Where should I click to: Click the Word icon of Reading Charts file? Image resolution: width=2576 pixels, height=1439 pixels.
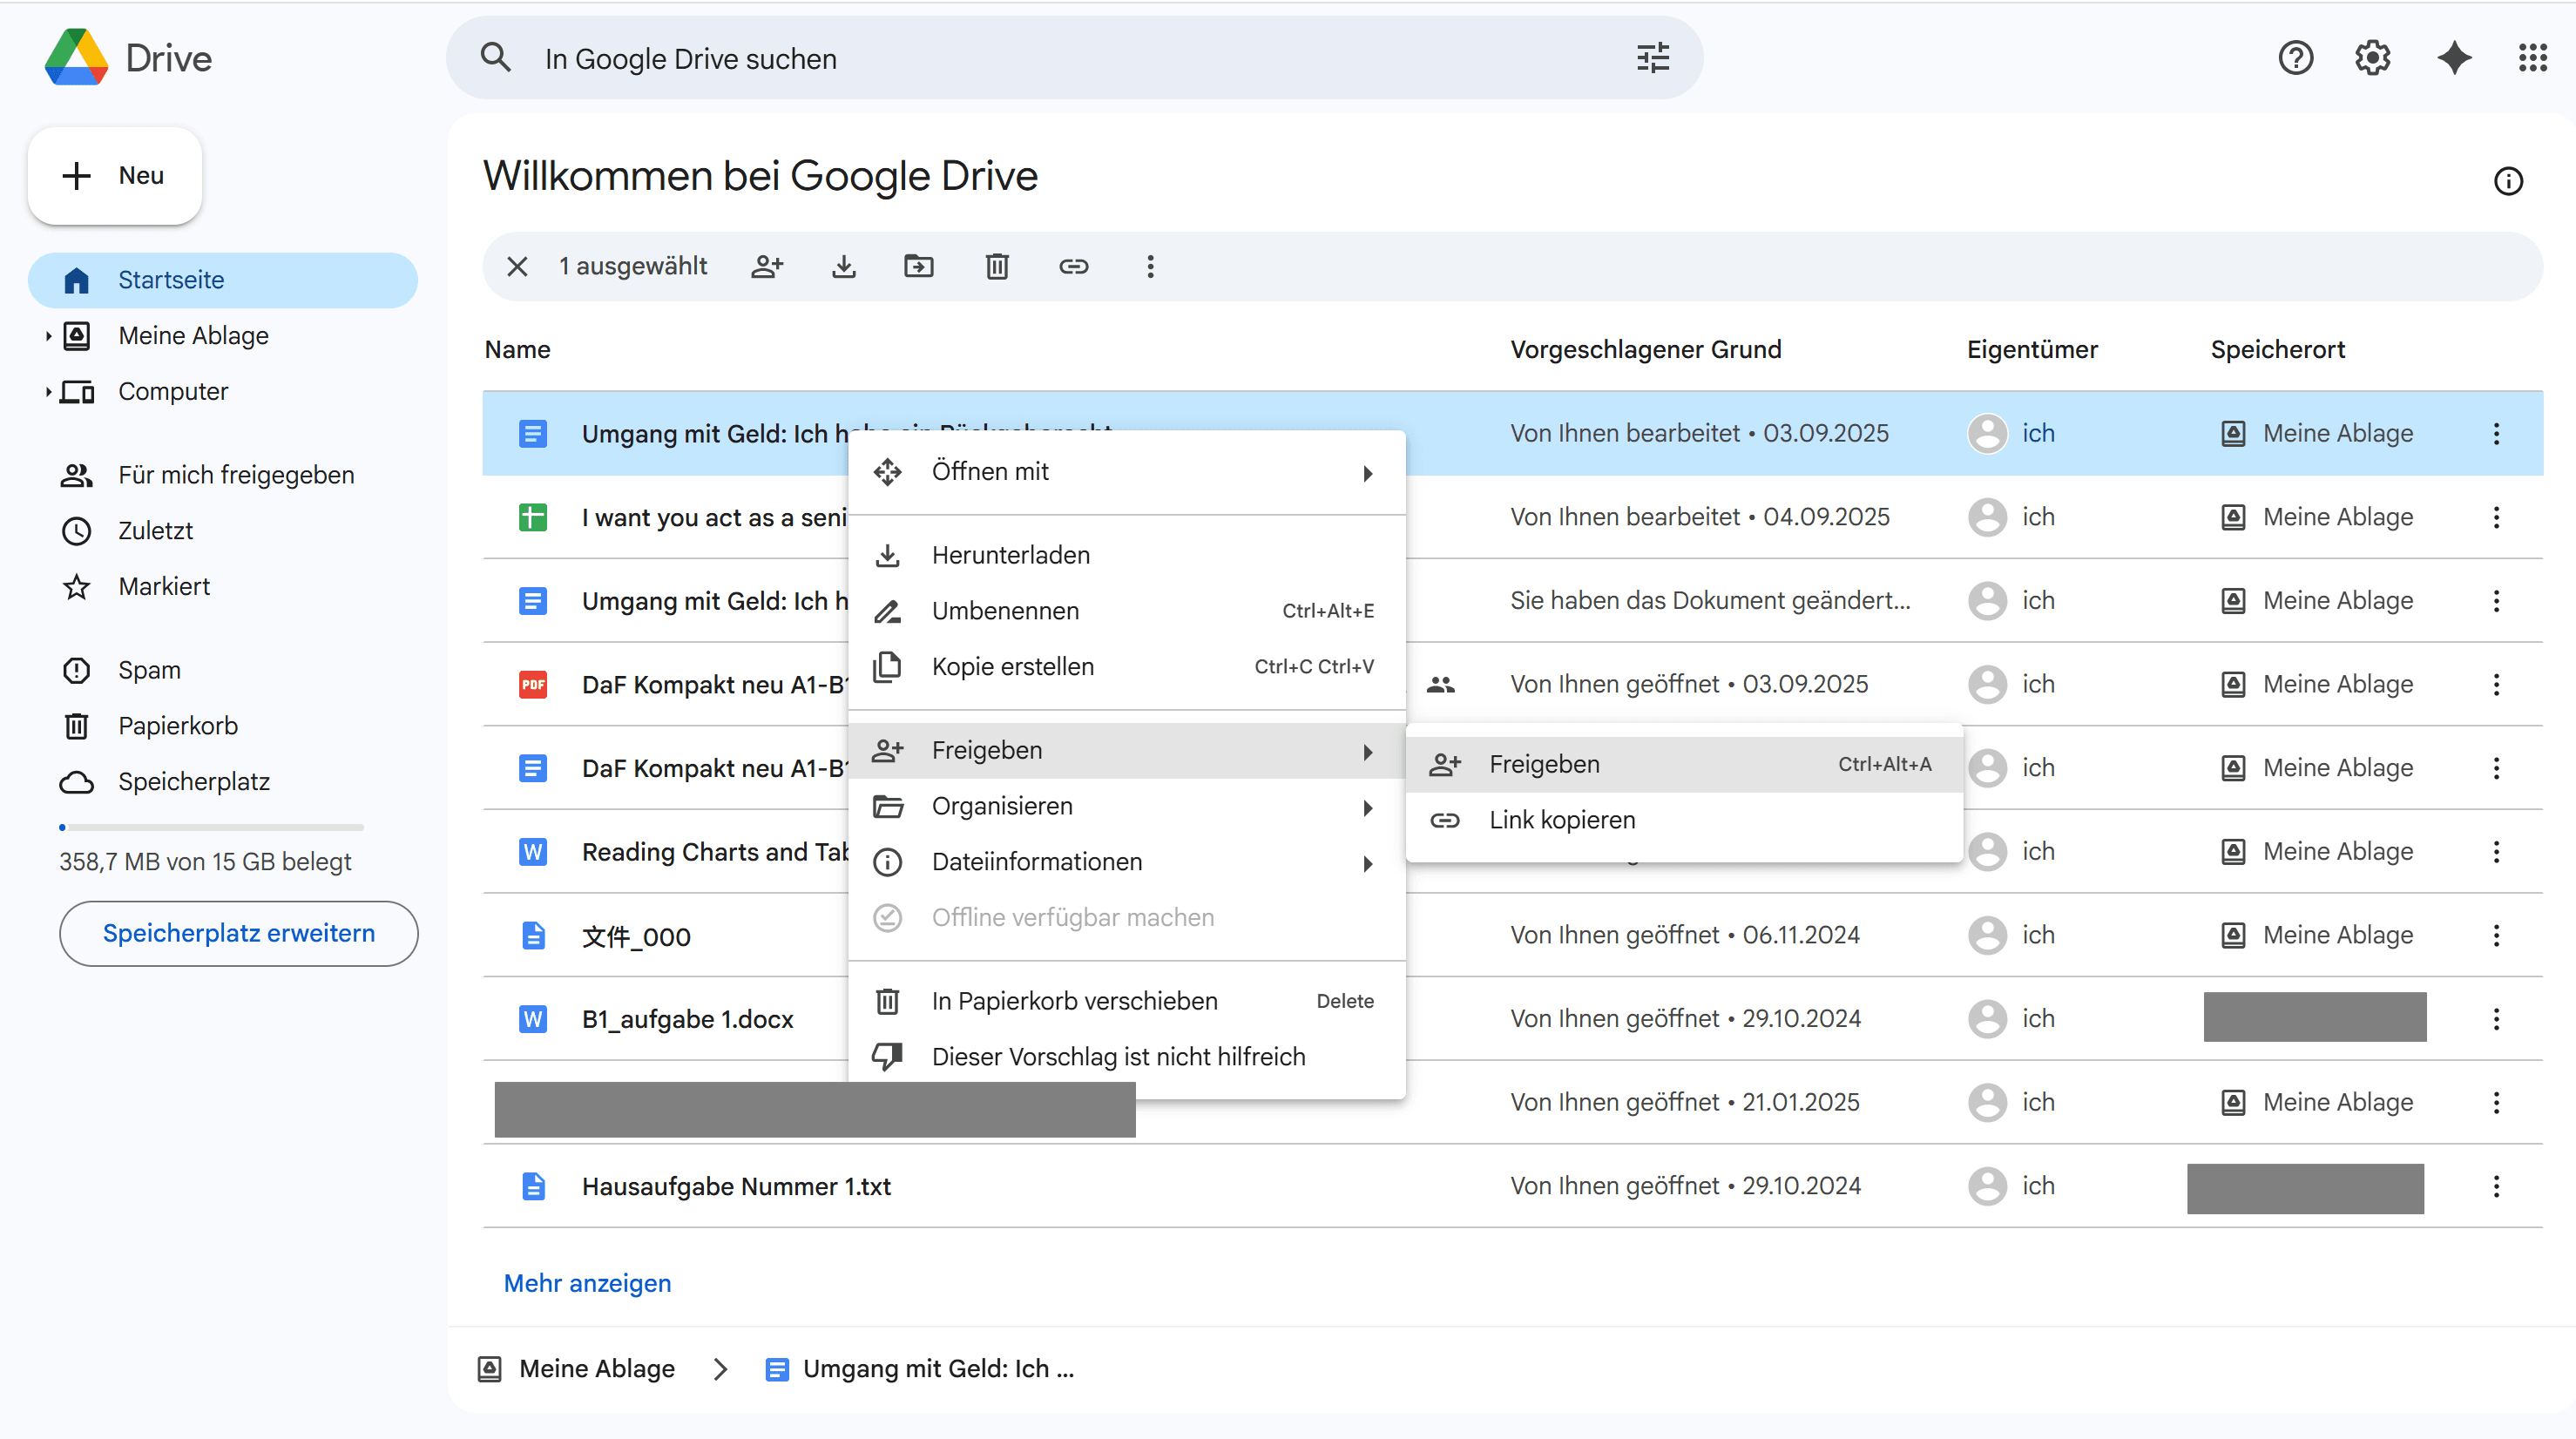533,852
